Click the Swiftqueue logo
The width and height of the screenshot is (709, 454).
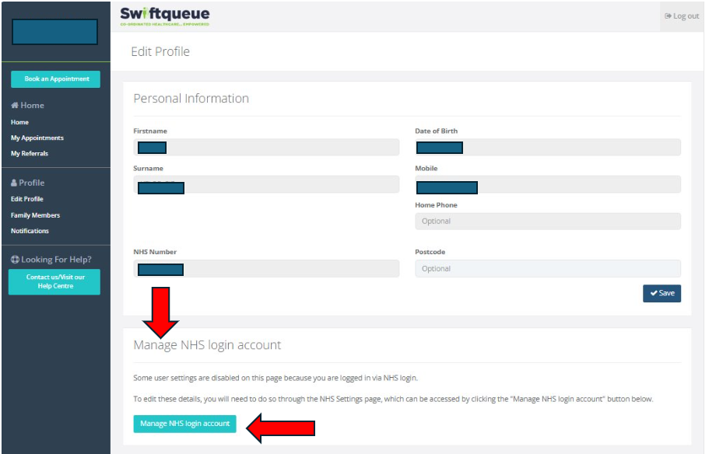tap(164, 16)
